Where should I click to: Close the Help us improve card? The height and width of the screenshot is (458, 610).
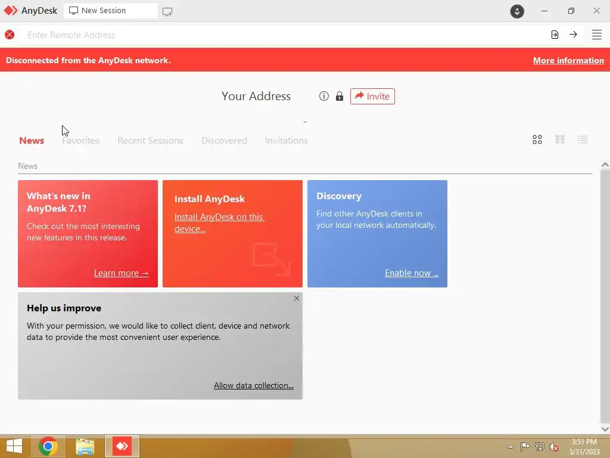297,298
